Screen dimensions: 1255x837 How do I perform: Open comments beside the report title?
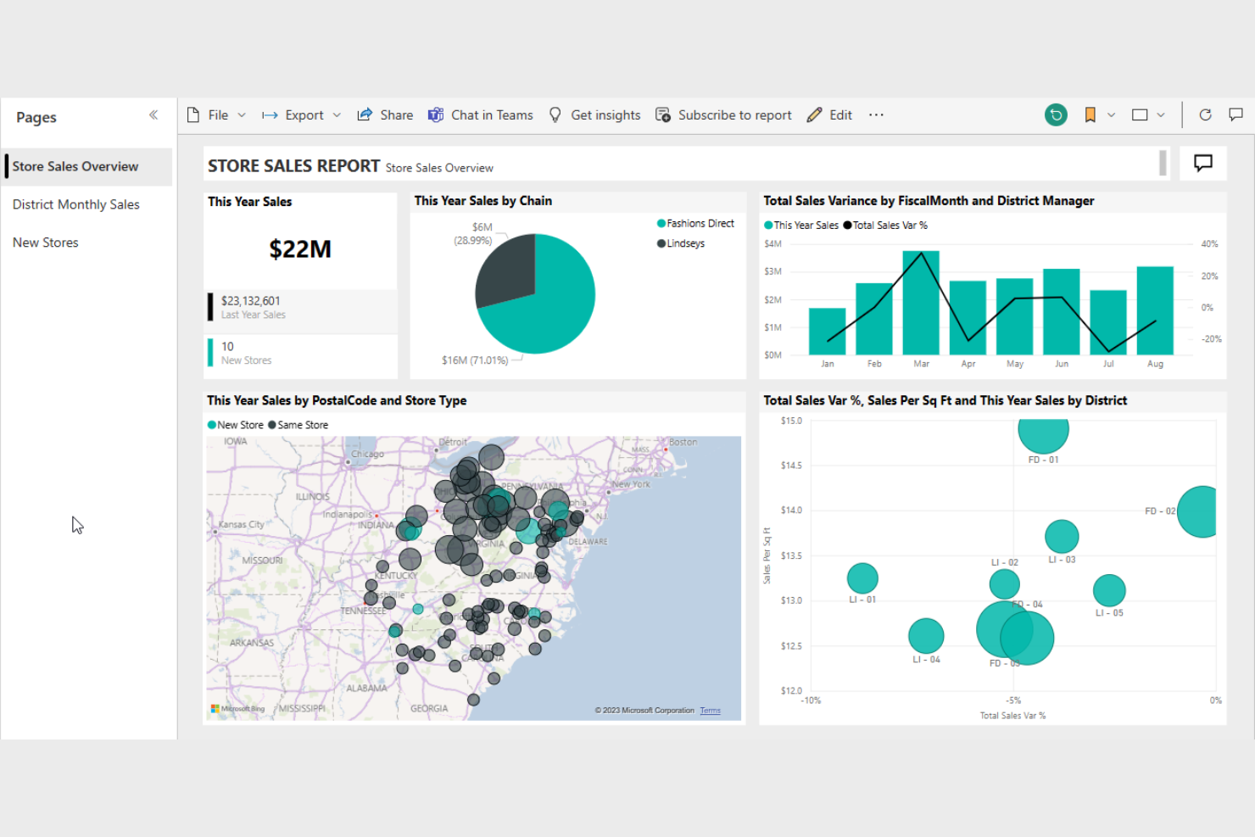coord(1202,163)
